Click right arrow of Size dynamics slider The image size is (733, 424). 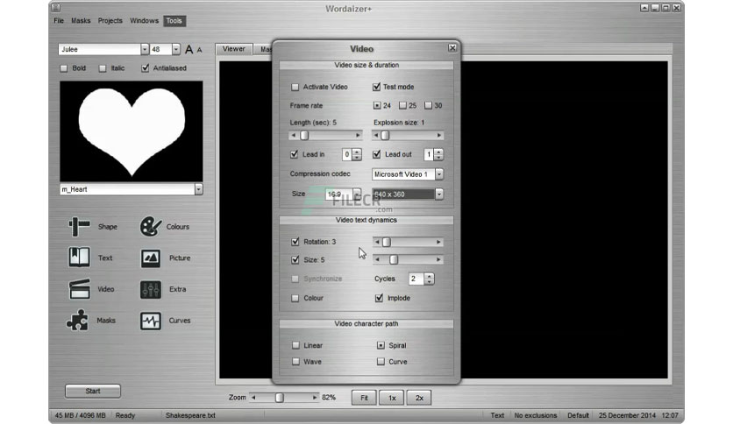pyautogui.click(x=438, y=259)
